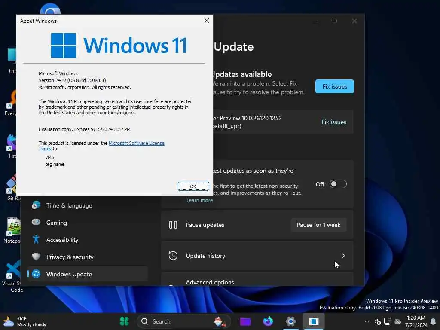Click the network monitor tray icon
The height and width of the screenshot is (330, 440).
point(388,321)
